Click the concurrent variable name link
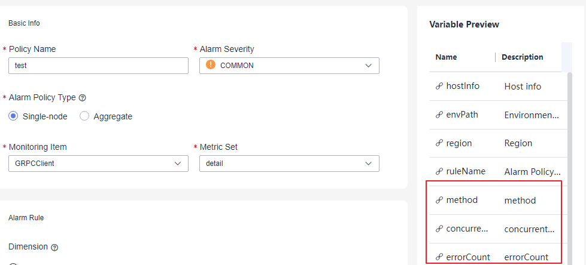The width and height of the screenshot is (586, 265). [467, 229]
